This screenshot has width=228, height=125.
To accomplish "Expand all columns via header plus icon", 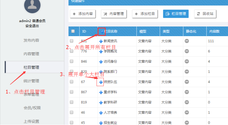I will pyautogui.click(x=102, y=31).
